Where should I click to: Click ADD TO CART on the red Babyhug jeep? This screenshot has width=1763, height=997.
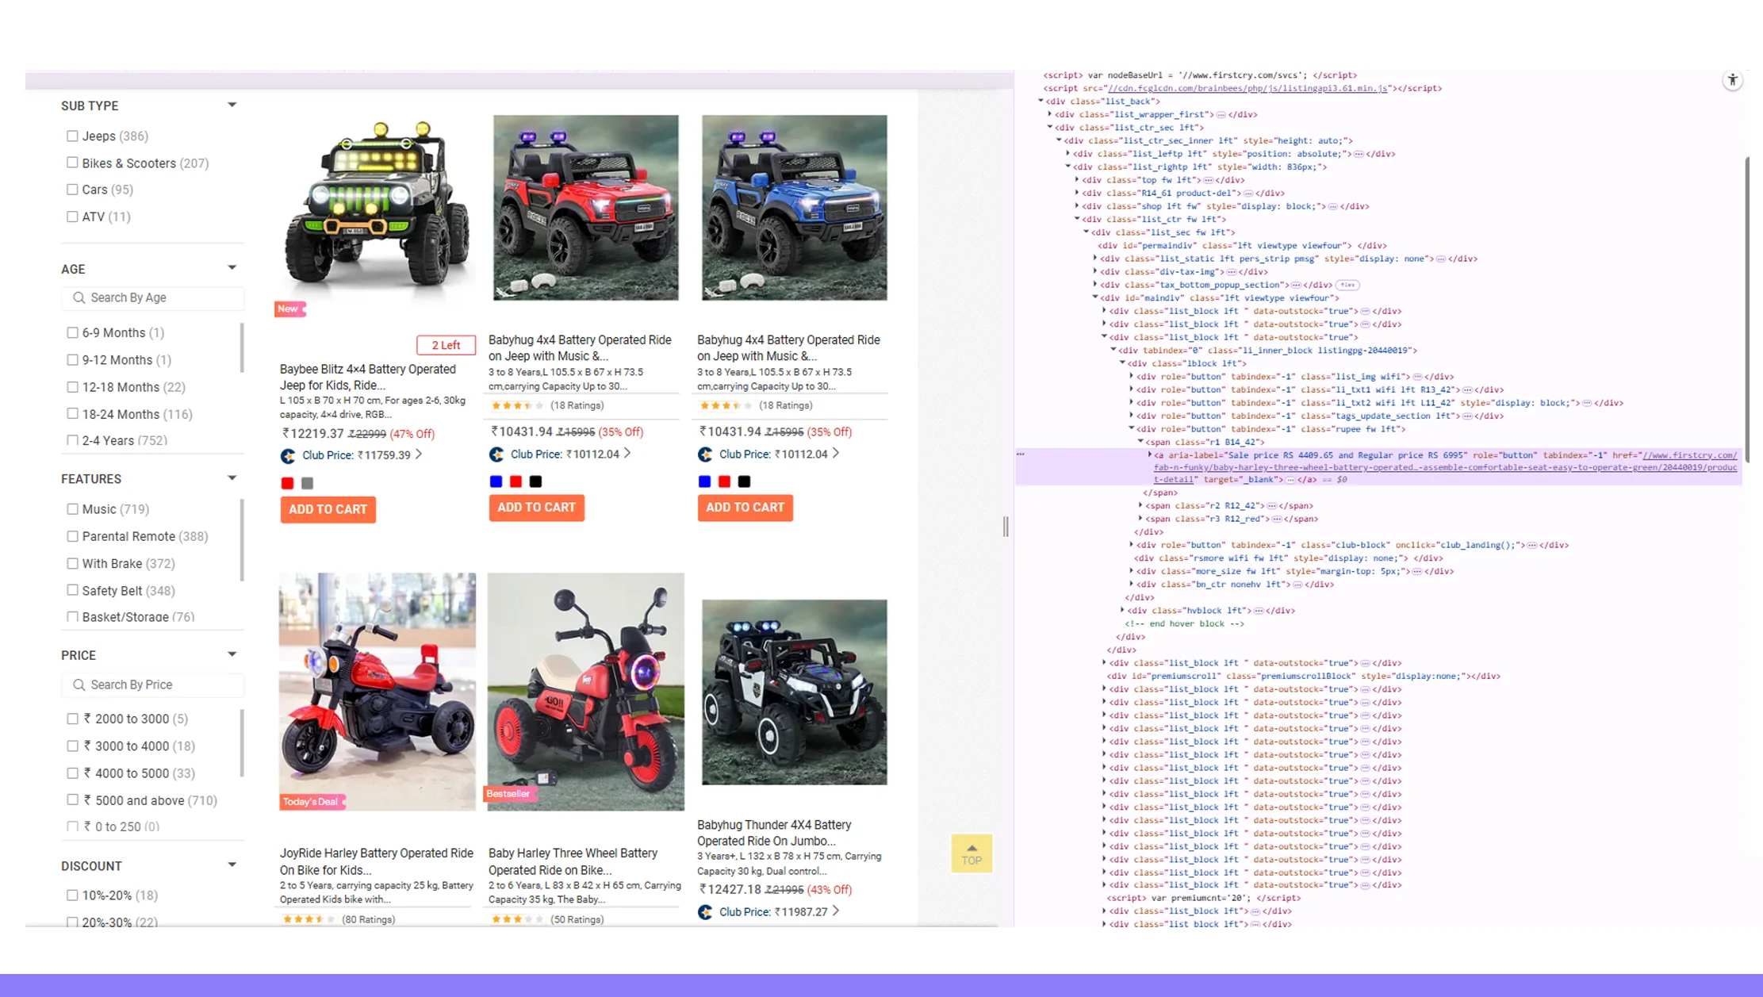pos(536,507)
